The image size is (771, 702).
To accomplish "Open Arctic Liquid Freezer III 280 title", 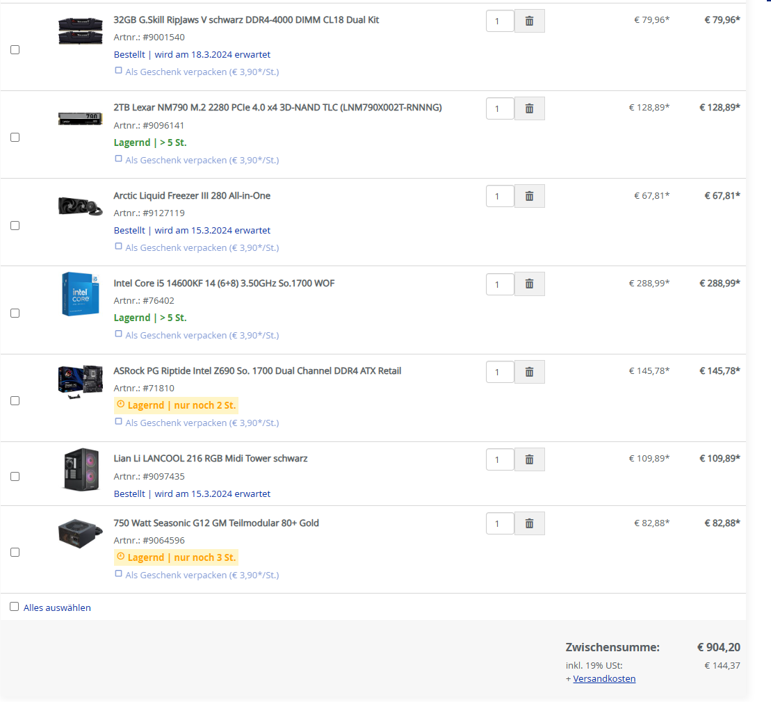I will pyautogui.click(x=192, y=195).
